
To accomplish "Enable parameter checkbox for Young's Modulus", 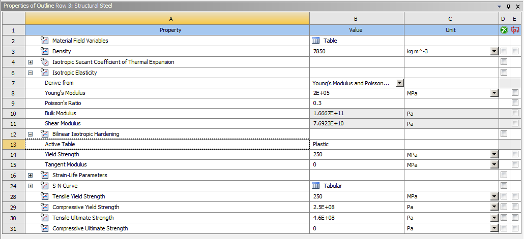I will click(515, 93).
